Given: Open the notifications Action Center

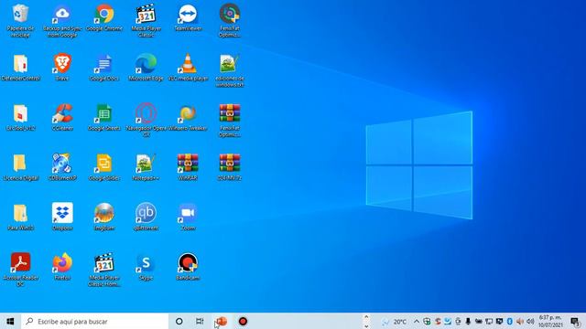Looking at the screenshot, I should (575, 321).
